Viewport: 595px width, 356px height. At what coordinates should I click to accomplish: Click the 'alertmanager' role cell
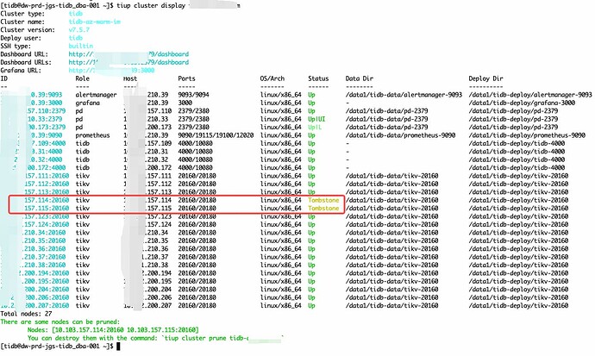point(96,95)
